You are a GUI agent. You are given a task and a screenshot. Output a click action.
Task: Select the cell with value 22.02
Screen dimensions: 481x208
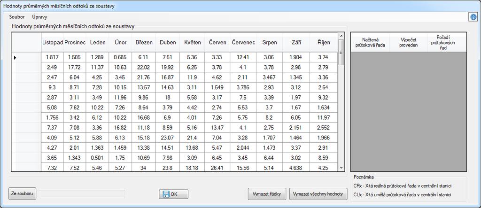pos(144,67)
